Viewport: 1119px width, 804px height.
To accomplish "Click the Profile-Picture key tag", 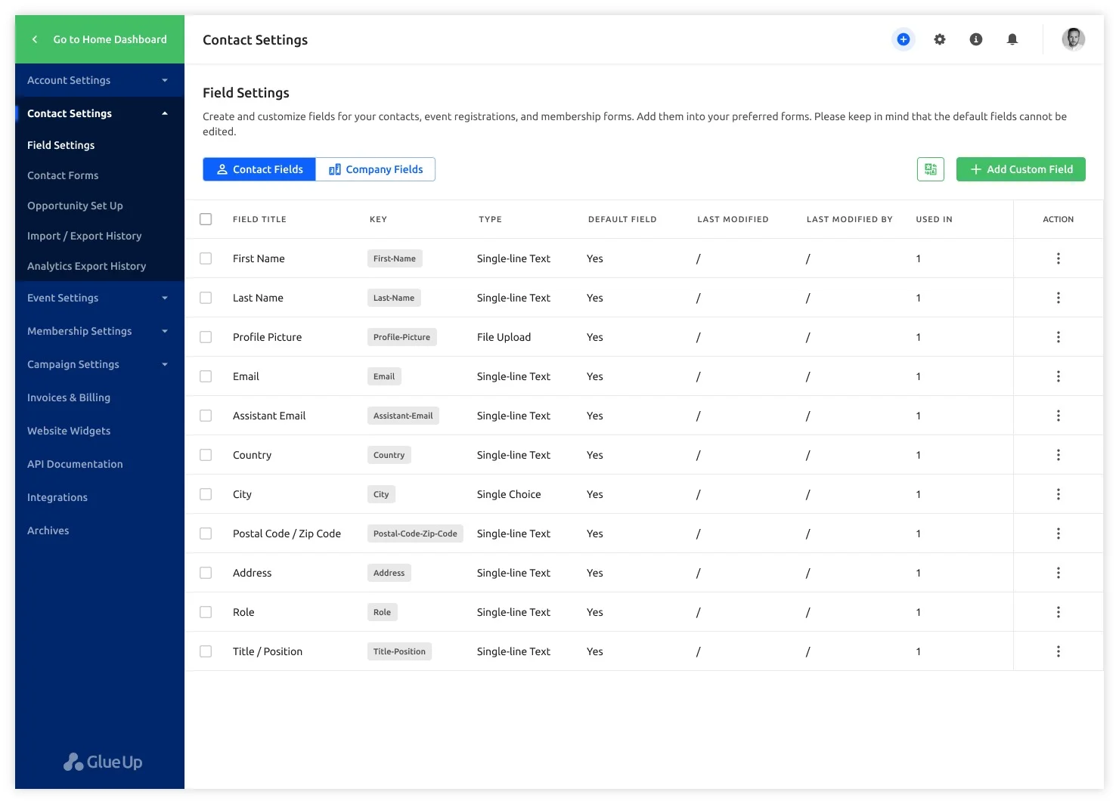I will [x=401, y=337].
